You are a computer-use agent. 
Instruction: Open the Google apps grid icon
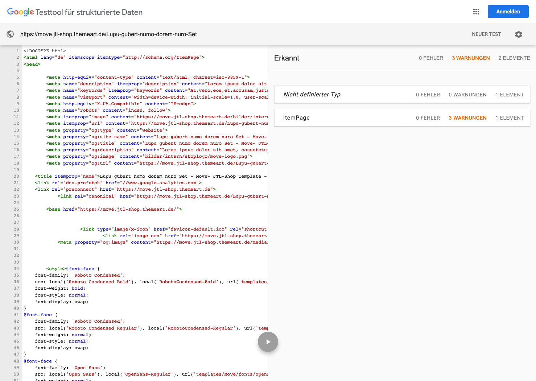[x=476, y=12]
